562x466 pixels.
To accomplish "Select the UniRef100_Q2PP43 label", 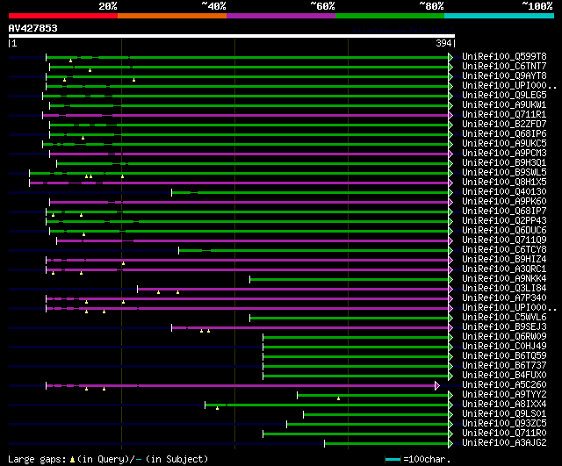I will [504, 221].
